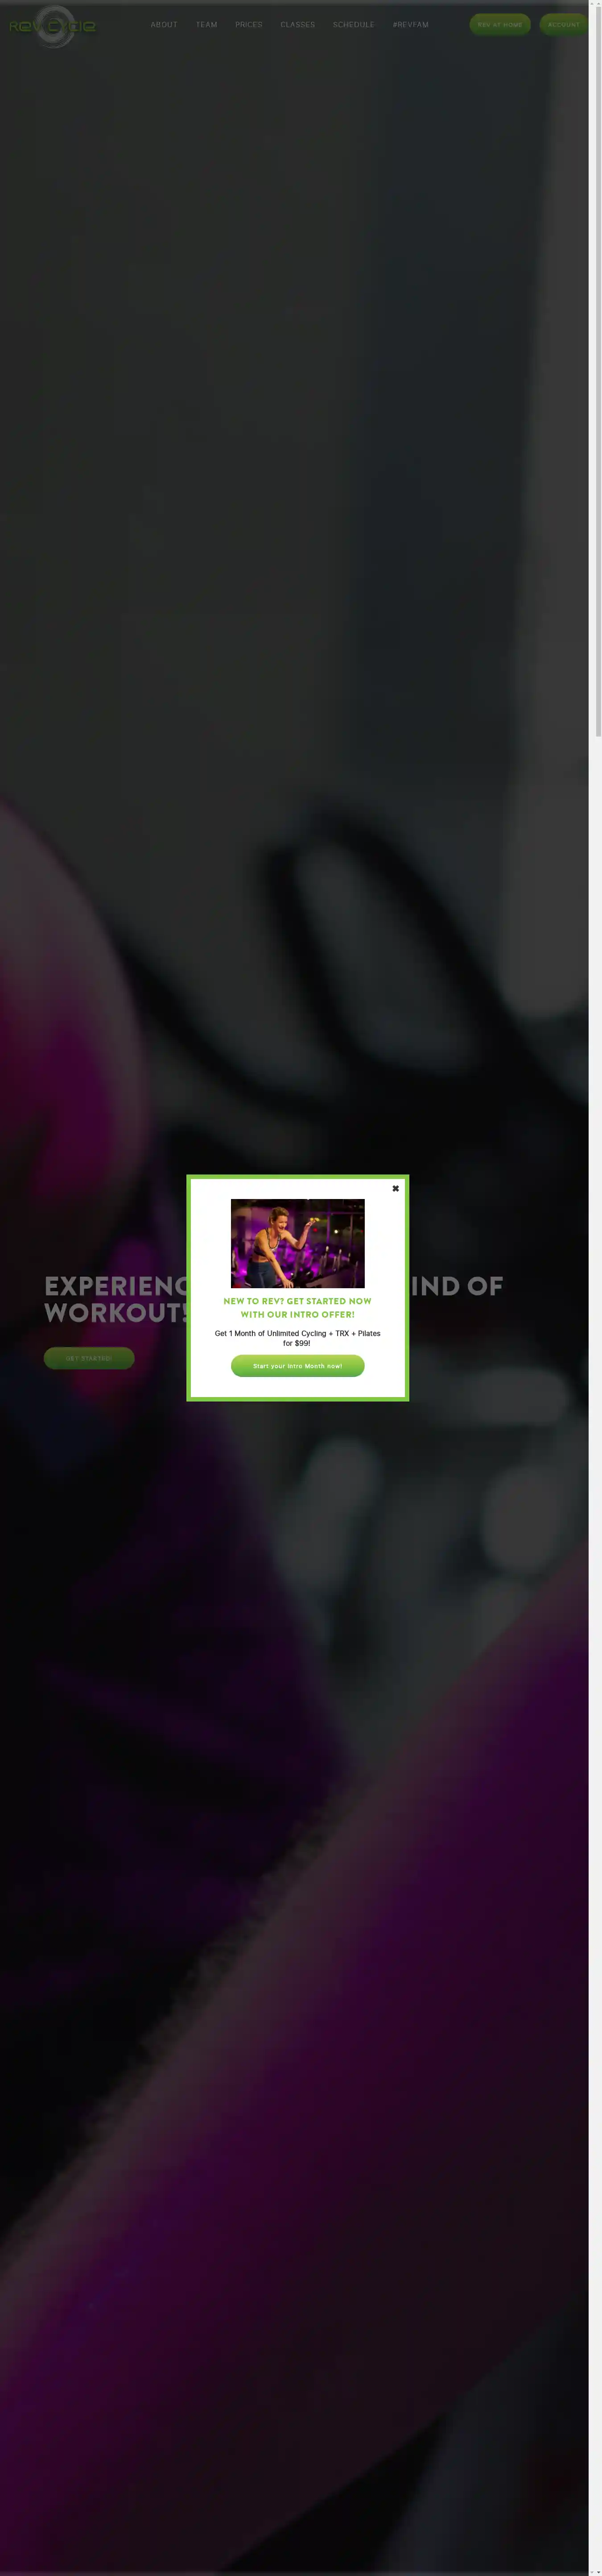Viewport: 602px width, 2576px height.
Task: Click the WORKOUT! word in hero heading
Action: click(x=116, y=1313)
